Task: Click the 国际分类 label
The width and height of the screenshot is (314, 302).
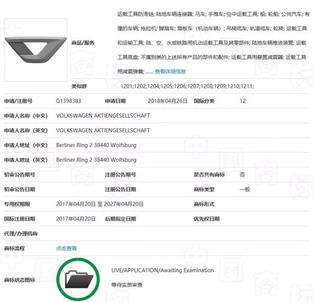Action: click(x=204, y=101)
